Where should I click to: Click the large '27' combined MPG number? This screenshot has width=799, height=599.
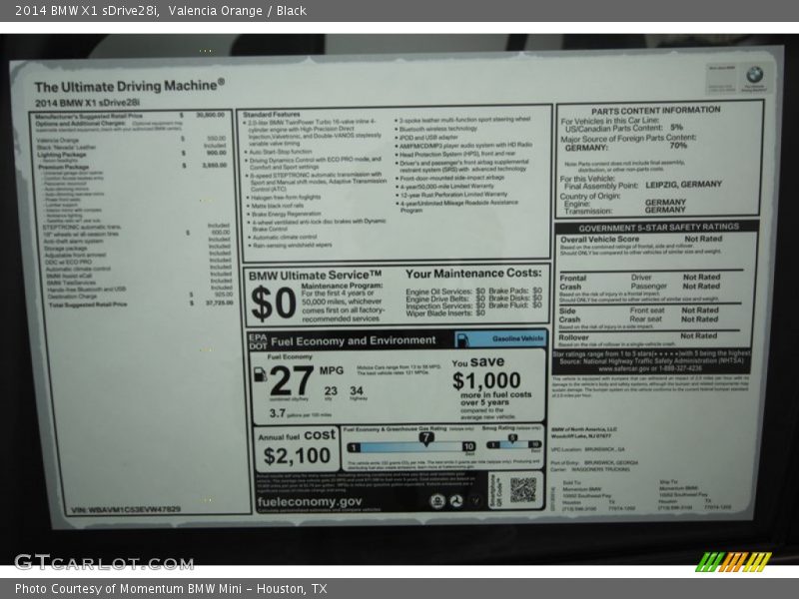[291, 380]
